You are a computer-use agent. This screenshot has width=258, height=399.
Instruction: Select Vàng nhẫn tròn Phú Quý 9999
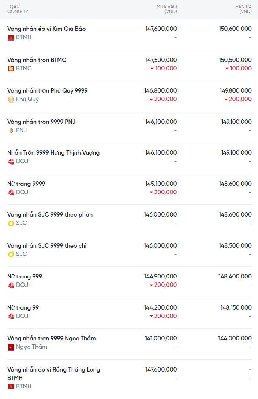[x=47, y=90]
